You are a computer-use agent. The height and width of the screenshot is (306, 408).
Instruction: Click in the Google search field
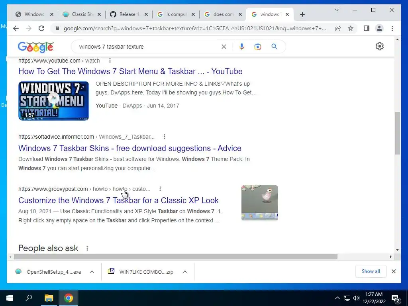point(148,47)
